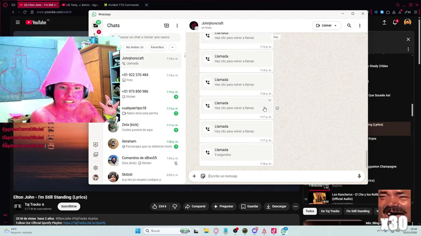421x236 pixels.
Task: Download video with Descargar button
Action: pyautogui.click(x=276, y=206)
